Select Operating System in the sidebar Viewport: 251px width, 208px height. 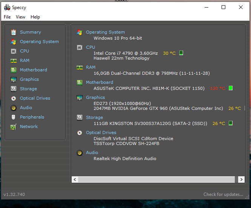[39, 42]
